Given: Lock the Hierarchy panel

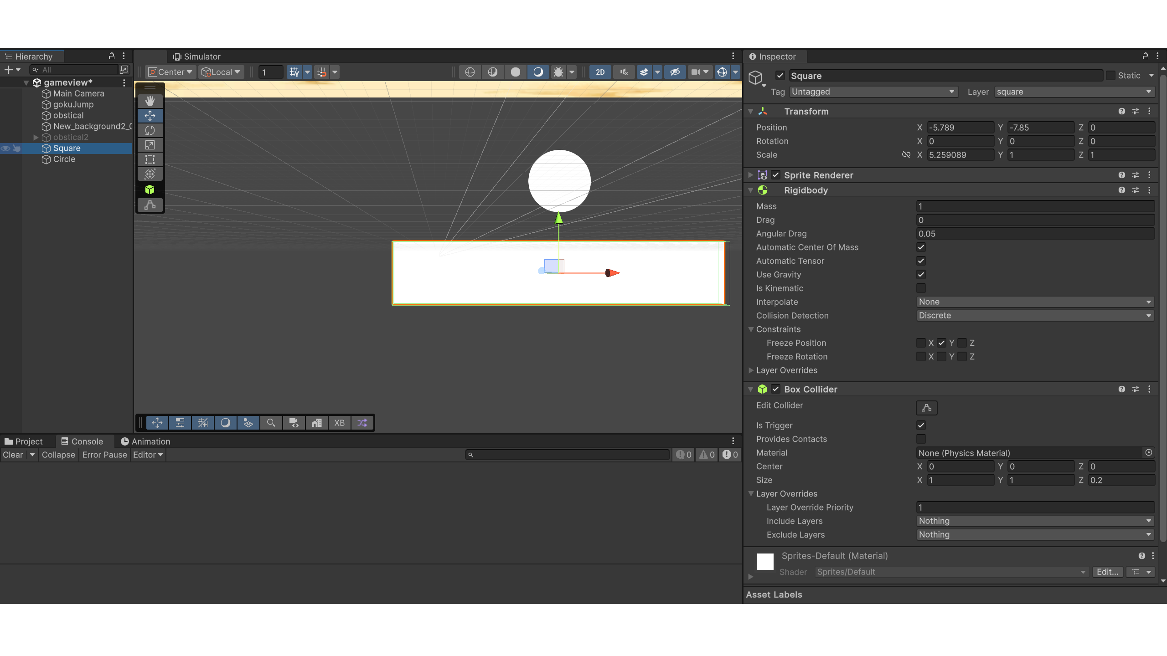Looking at the screenshot, I should point(112,56).
